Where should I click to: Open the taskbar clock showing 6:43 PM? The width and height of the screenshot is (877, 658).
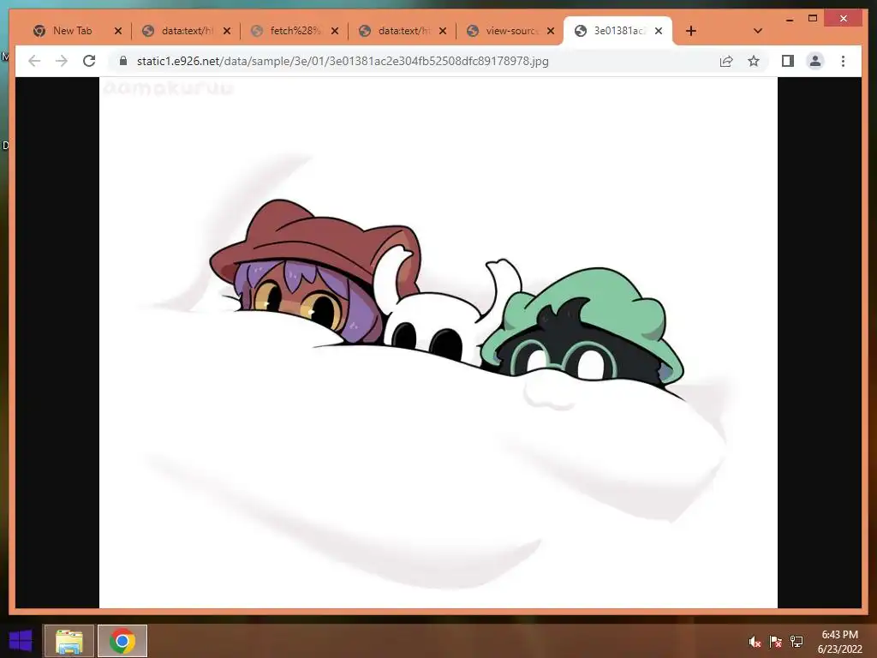839,642
